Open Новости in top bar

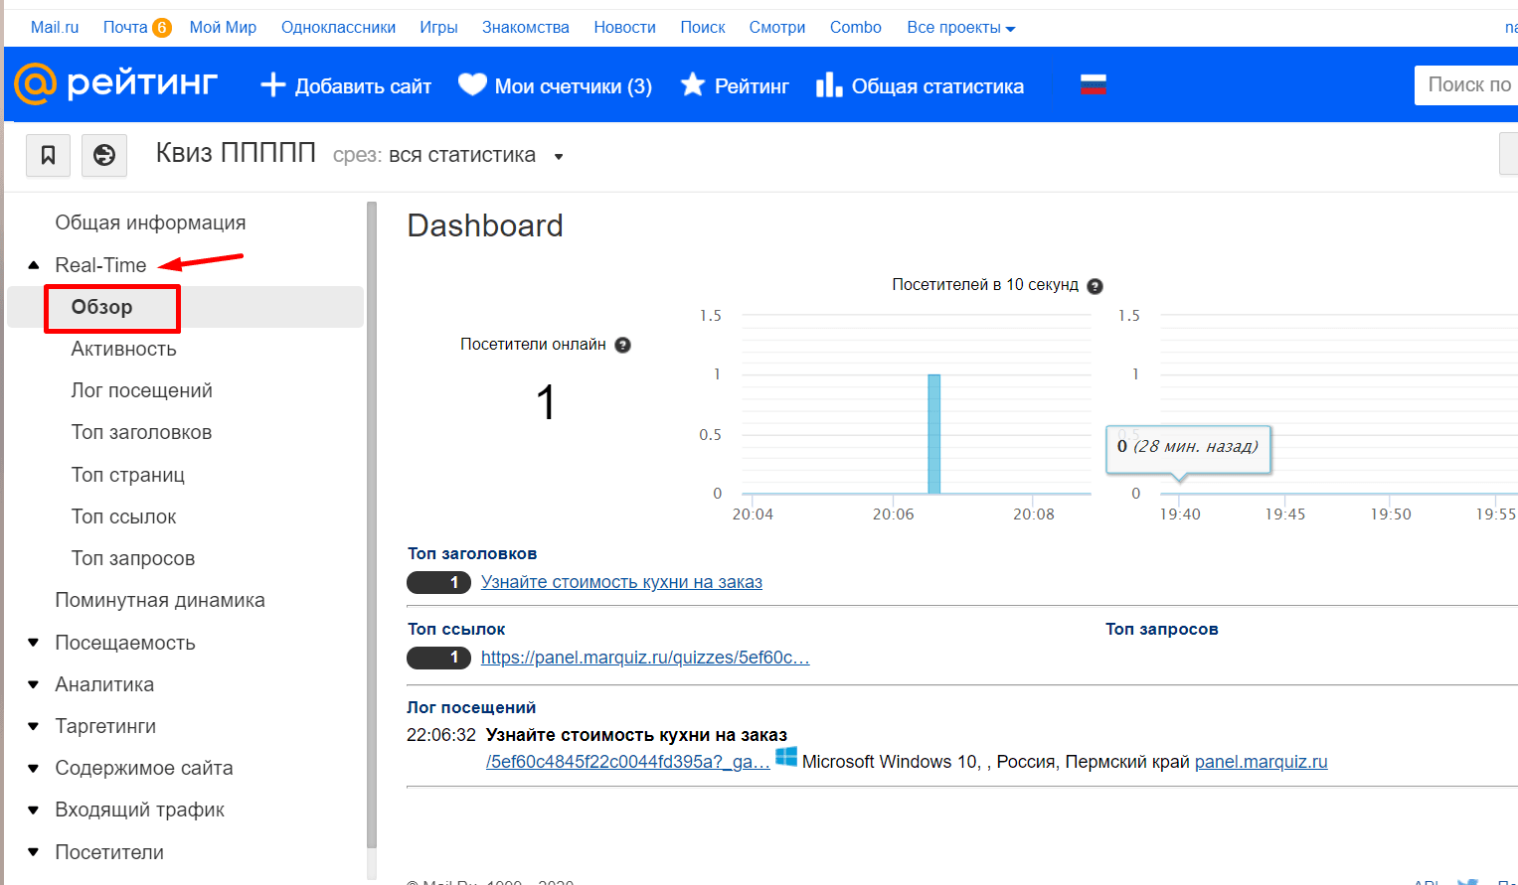click(624, 28)
